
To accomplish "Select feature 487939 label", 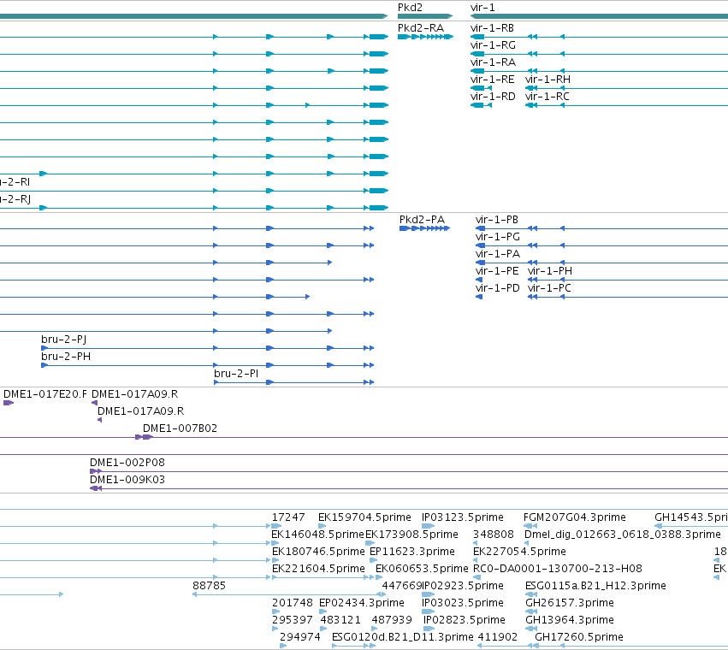I will pos(392,620).
